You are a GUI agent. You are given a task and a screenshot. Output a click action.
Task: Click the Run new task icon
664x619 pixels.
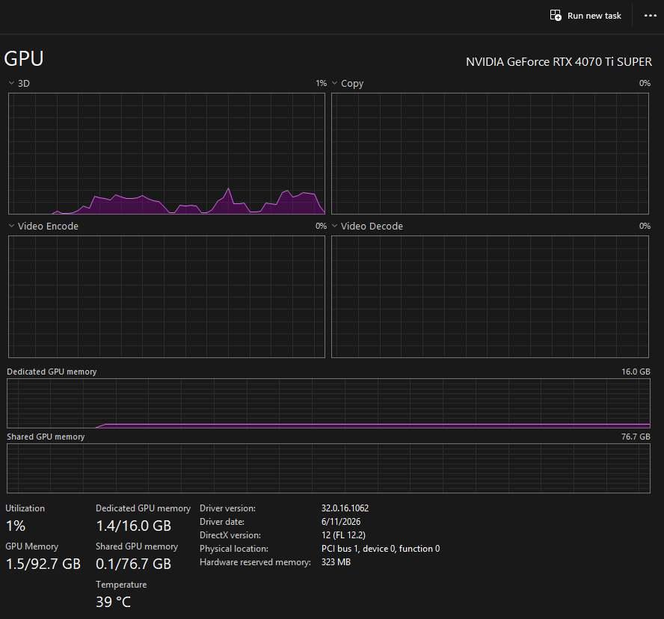(556, 15)
